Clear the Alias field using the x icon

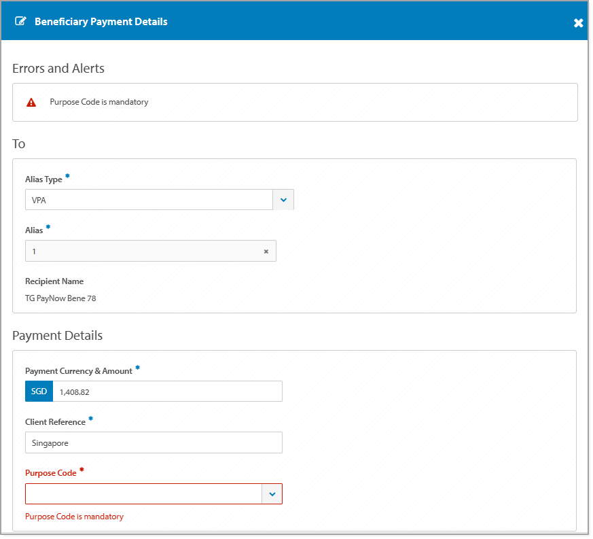point(266,251)
